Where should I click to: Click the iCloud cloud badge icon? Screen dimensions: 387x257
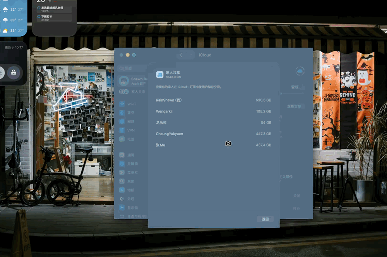click(300, 71)
